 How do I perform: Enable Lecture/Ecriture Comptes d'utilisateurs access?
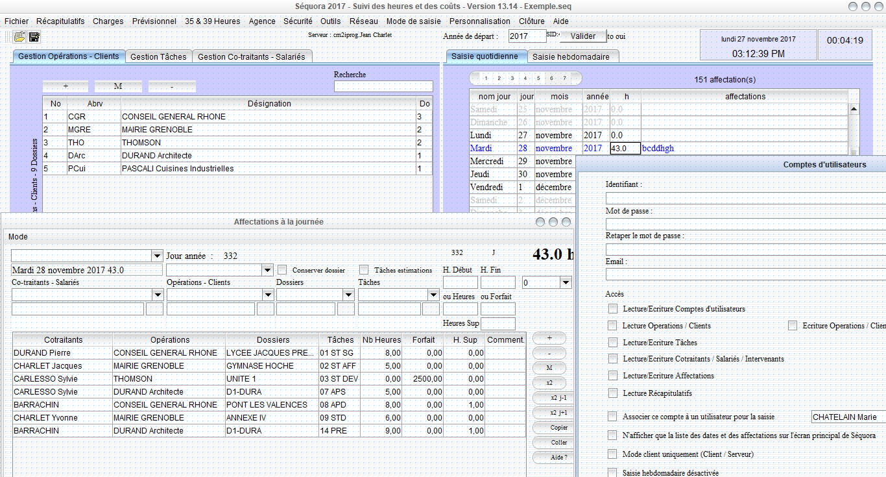(x=612, y=309)
